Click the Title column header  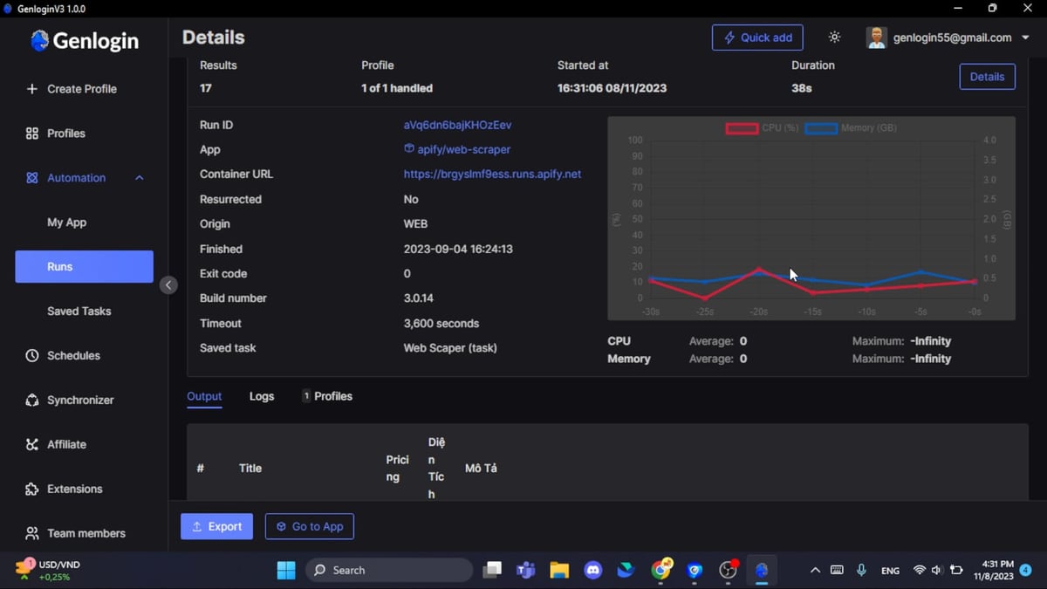coord(250,469)
